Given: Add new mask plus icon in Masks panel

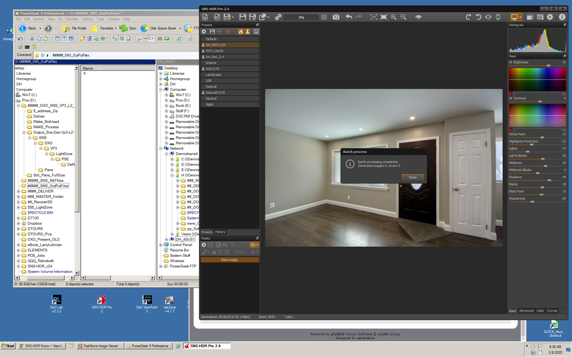Looking at the screenshot, I should click(x=204, y=245).
